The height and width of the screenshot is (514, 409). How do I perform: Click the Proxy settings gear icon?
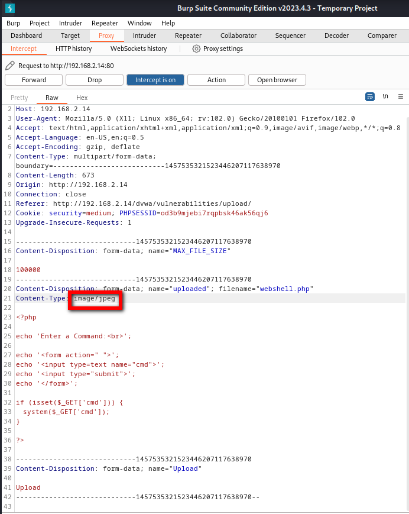[x=196, y=49]
